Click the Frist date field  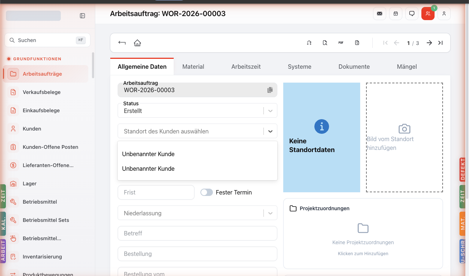(156, 192)
